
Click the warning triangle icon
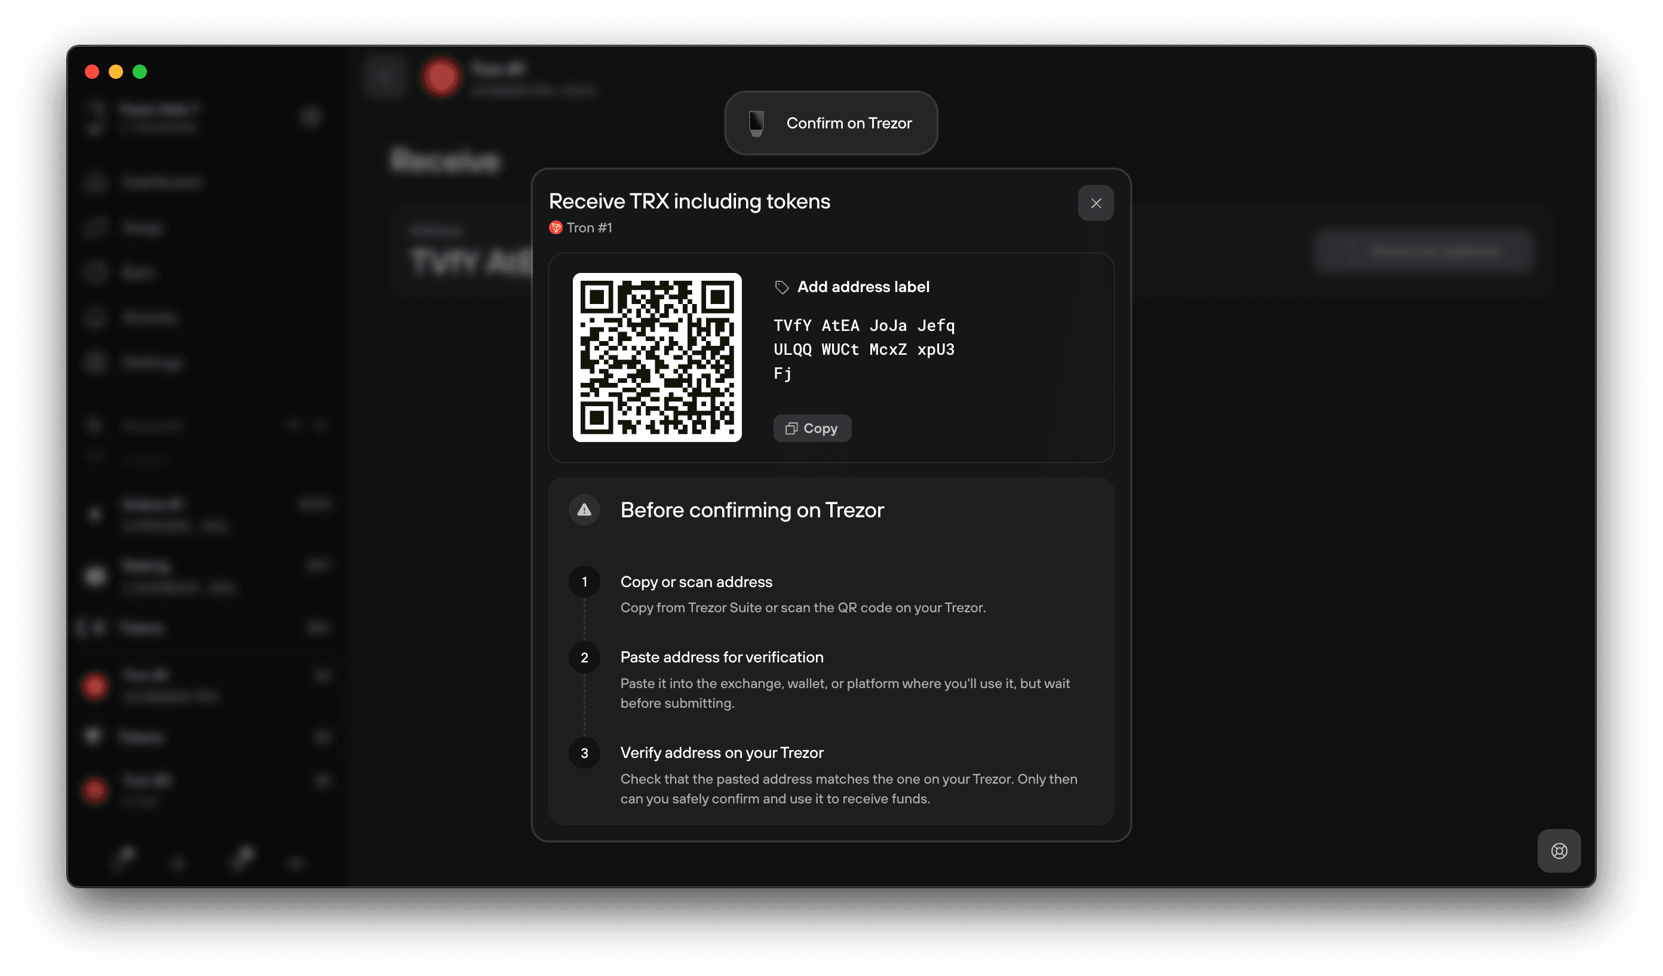coord(584,510)
